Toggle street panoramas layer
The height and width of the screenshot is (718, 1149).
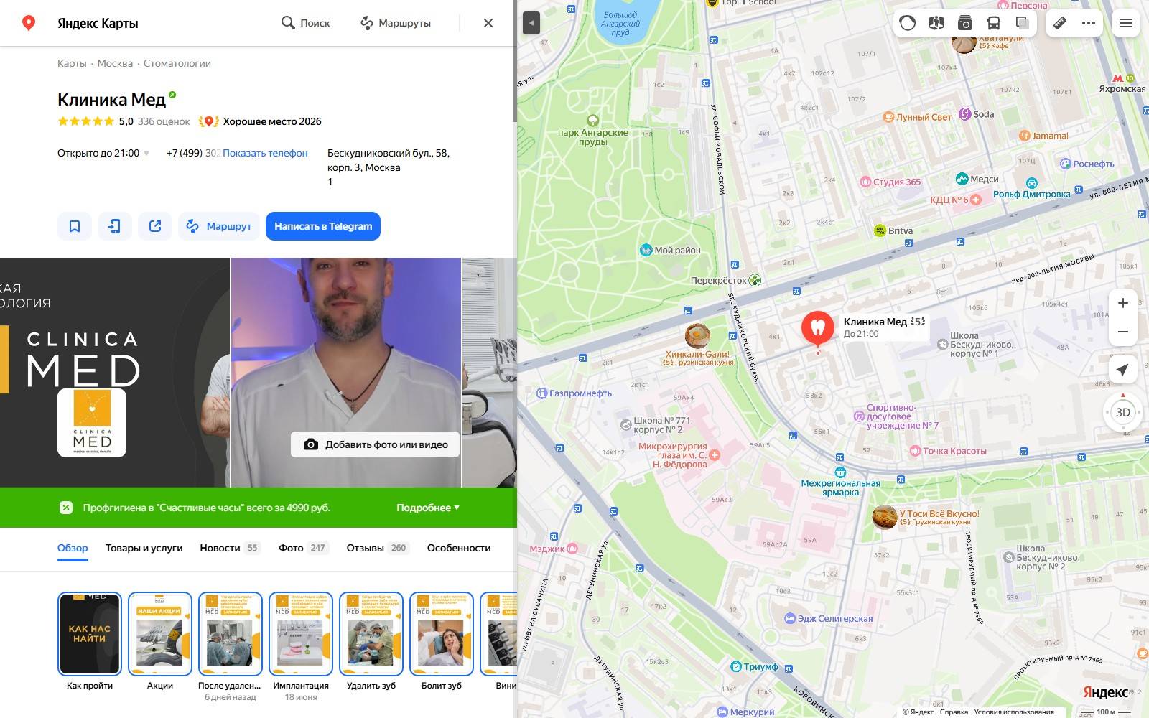click(936, 23)
